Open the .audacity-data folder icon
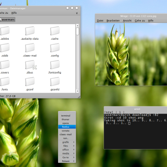The width and height of the screenshot is (167, 167). tap(30, 31)
